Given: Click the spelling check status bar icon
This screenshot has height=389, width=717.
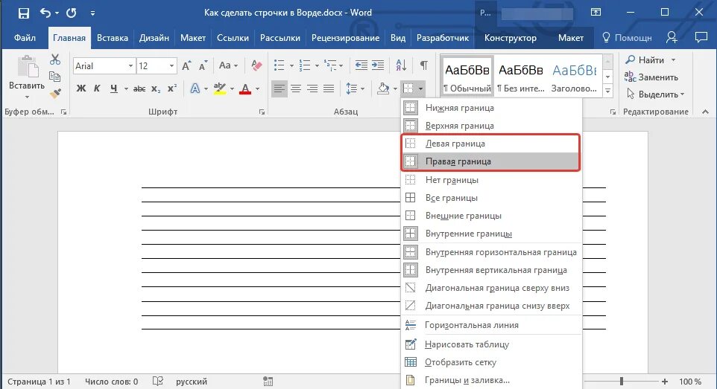Looking at the screenshot, I should [158, 382].
